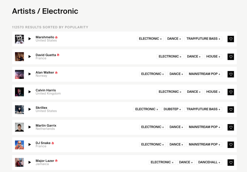Screen dimensions: 247x172
Task: Play Marshmello's preview track
Action: tap(30, 39)
